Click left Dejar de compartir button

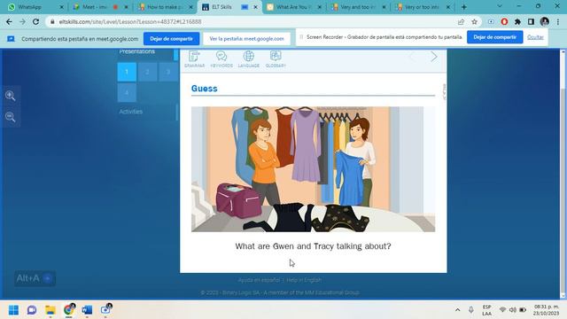(x=171, y=39)
